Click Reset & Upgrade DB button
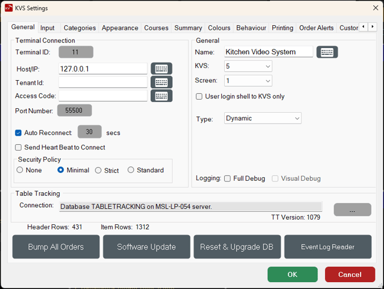Viewport: 384px width, 289px height. click(237, 247)
